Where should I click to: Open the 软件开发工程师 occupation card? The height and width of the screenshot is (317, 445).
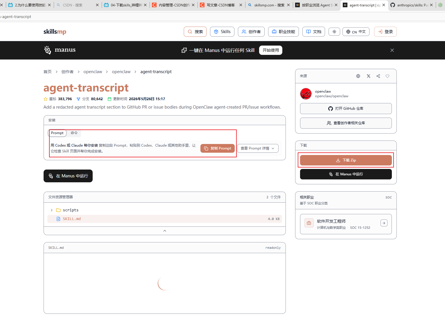[346, 224]
